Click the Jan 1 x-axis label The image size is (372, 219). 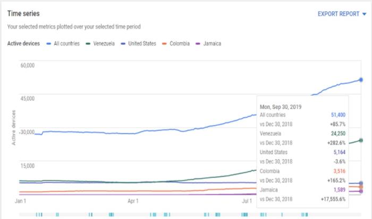coord(21,202)
